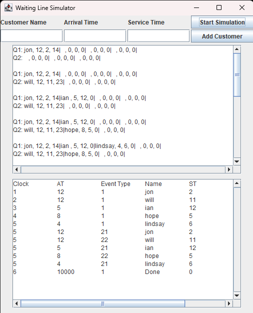Maximize the Waiting Line Simulator window
This screenshot has width=253, height=313.
pos(219,7)
